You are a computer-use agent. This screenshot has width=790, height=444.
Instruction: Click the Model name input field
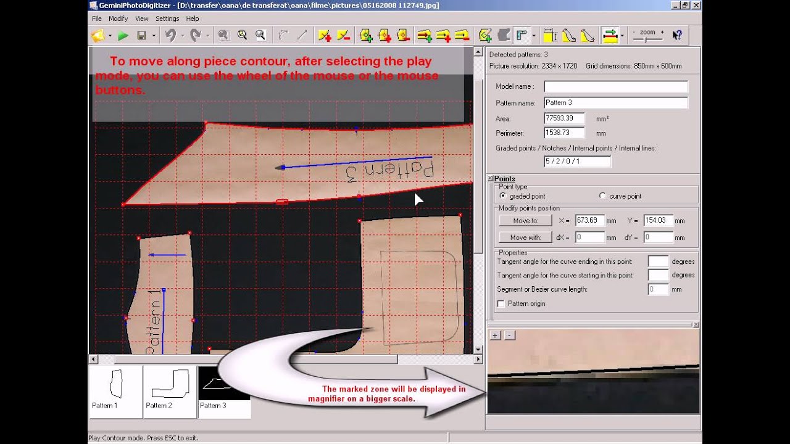pos(616,86)
